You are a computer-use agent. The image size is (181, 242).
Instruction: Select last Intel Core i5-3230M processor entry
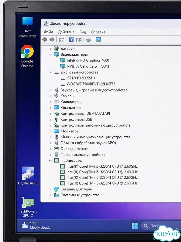(102, 183)
